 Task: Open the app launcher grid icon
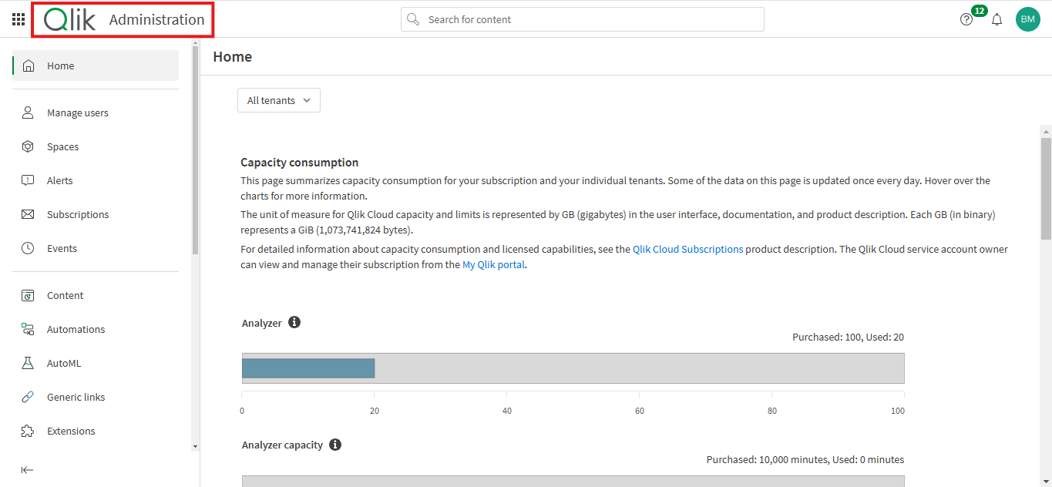[18, 19]
